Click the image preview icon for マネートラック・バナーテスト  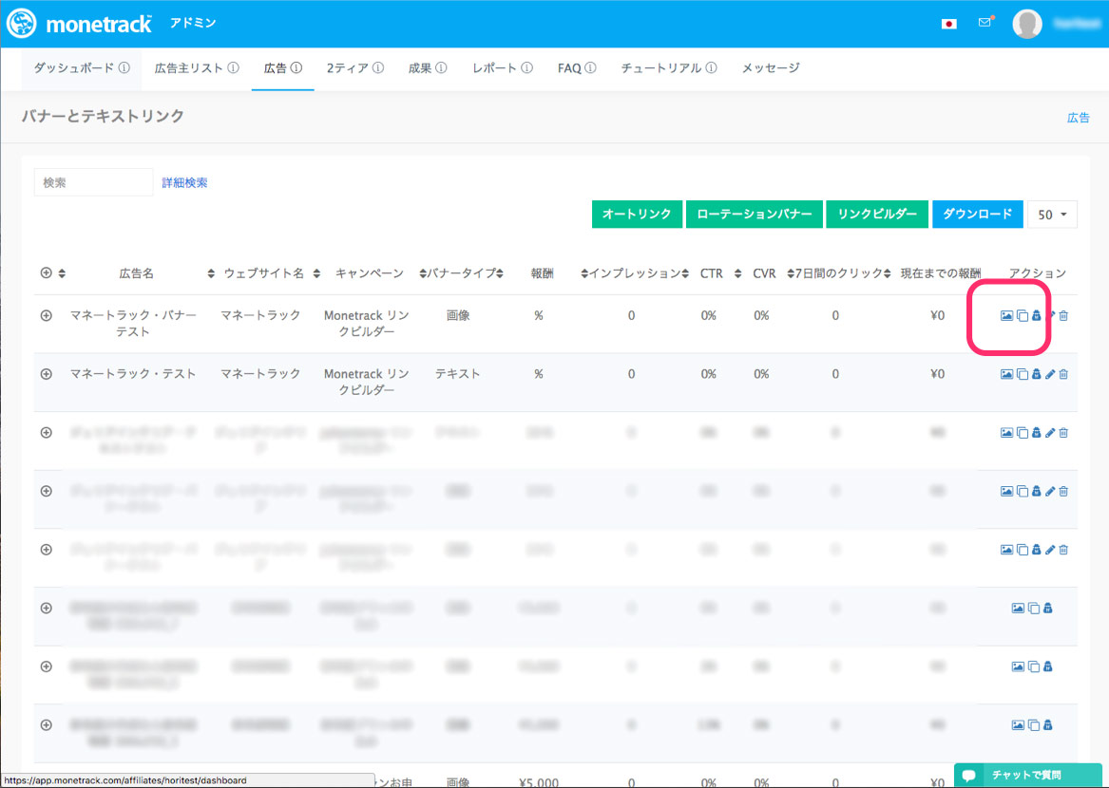coord(1006,316)
